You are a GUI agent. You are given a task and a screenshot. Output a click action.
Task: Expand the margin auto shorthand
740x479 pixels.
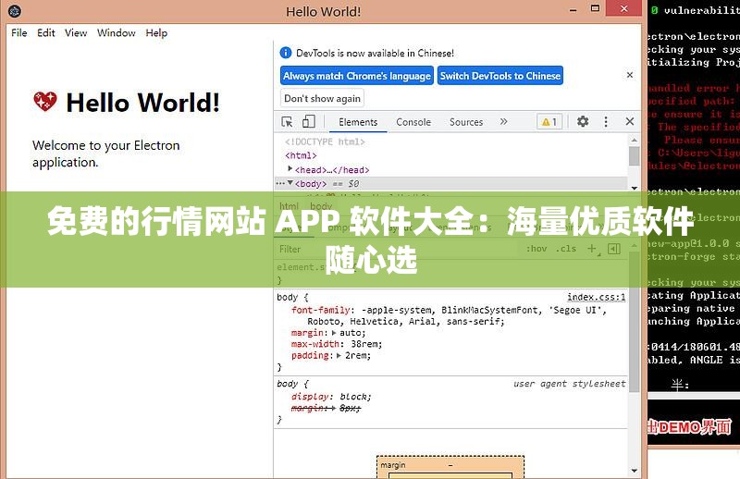pyautogui.click(x=334, y=333)
